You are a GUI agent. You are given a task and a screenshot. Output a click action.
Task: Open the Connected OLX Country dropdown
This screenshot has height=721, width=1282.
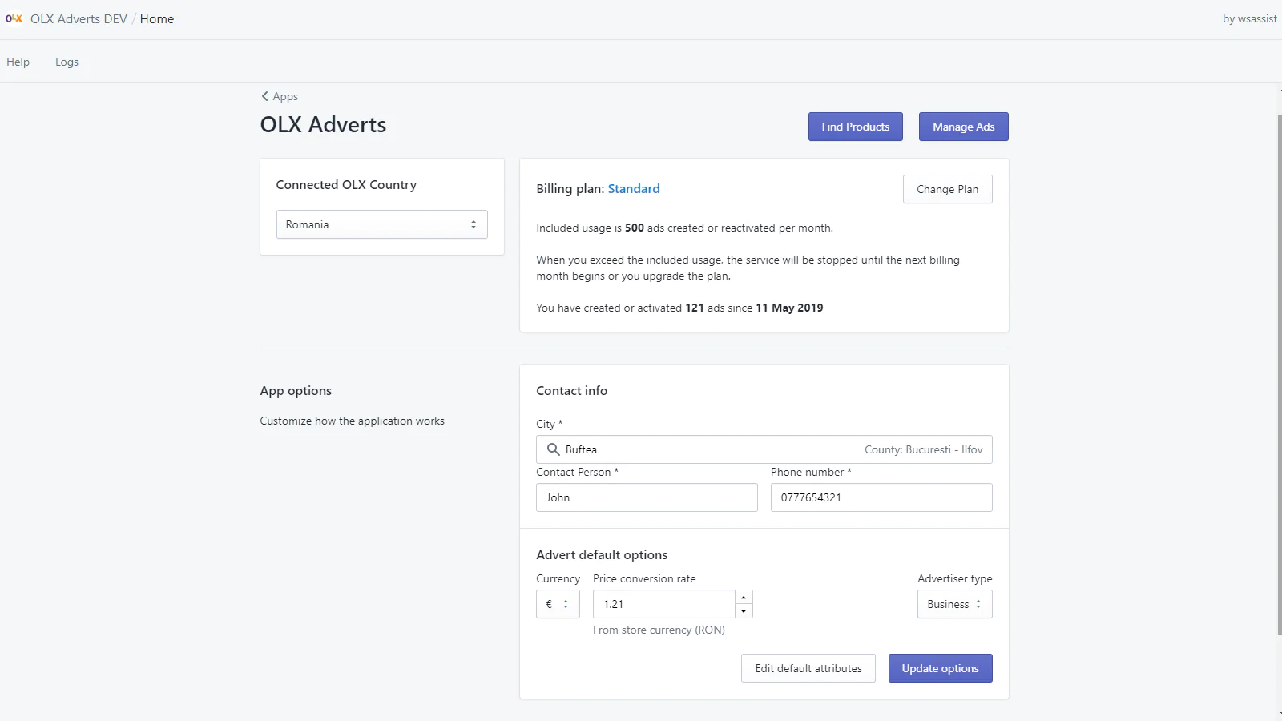point(381,224)
